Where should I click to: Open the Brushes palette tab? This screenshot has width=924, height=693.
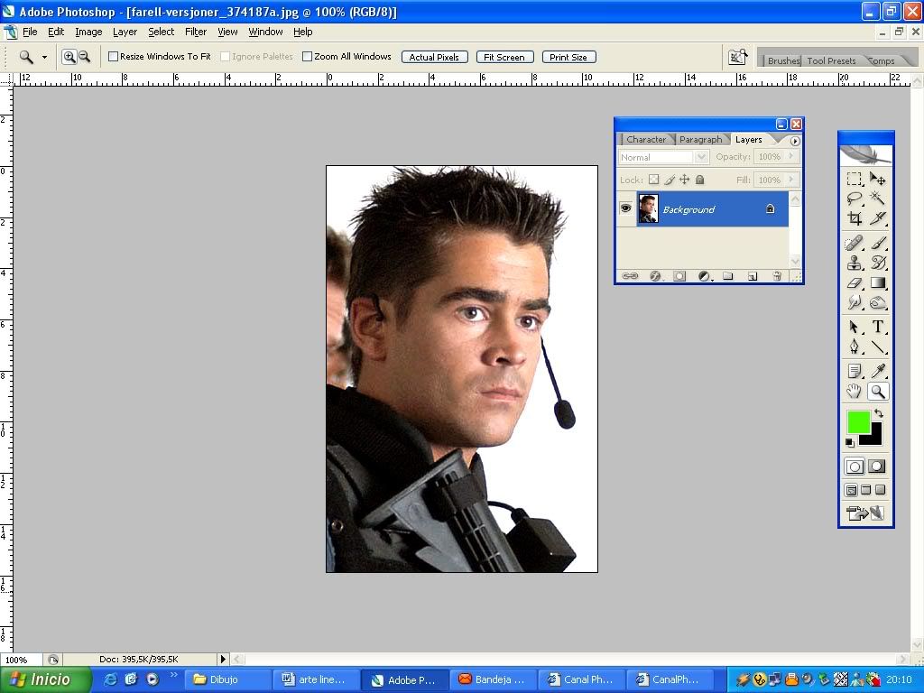click(783, 60)
